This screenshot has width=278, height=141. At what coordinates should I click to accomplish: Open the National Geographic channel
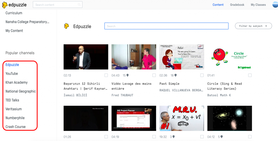click(21, 91)
